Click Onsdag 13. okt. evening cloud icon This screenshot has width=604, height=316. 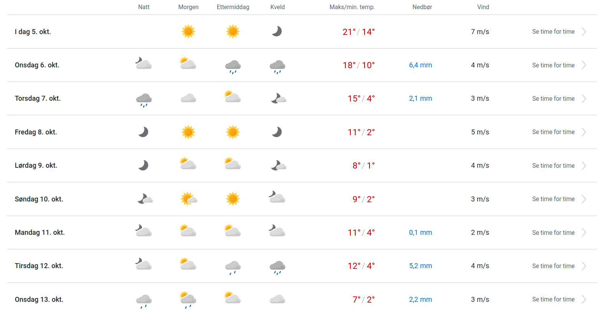click(x=277, y=299)
